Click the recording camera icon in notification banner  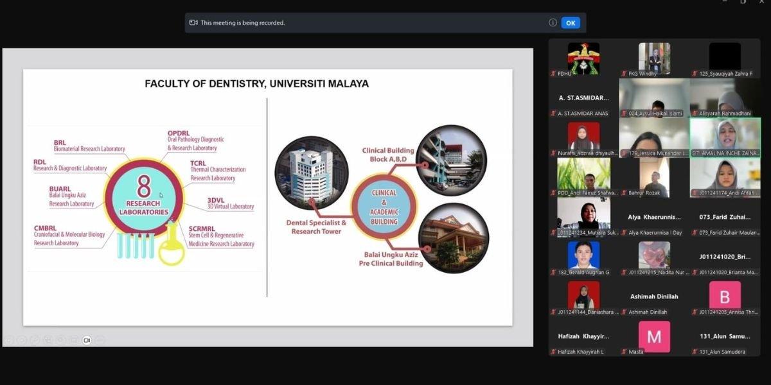tap(193, 22)
